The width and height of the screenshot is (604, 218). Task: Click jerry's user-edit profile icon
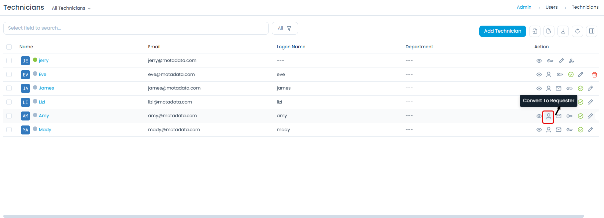[x=571, y=61]
